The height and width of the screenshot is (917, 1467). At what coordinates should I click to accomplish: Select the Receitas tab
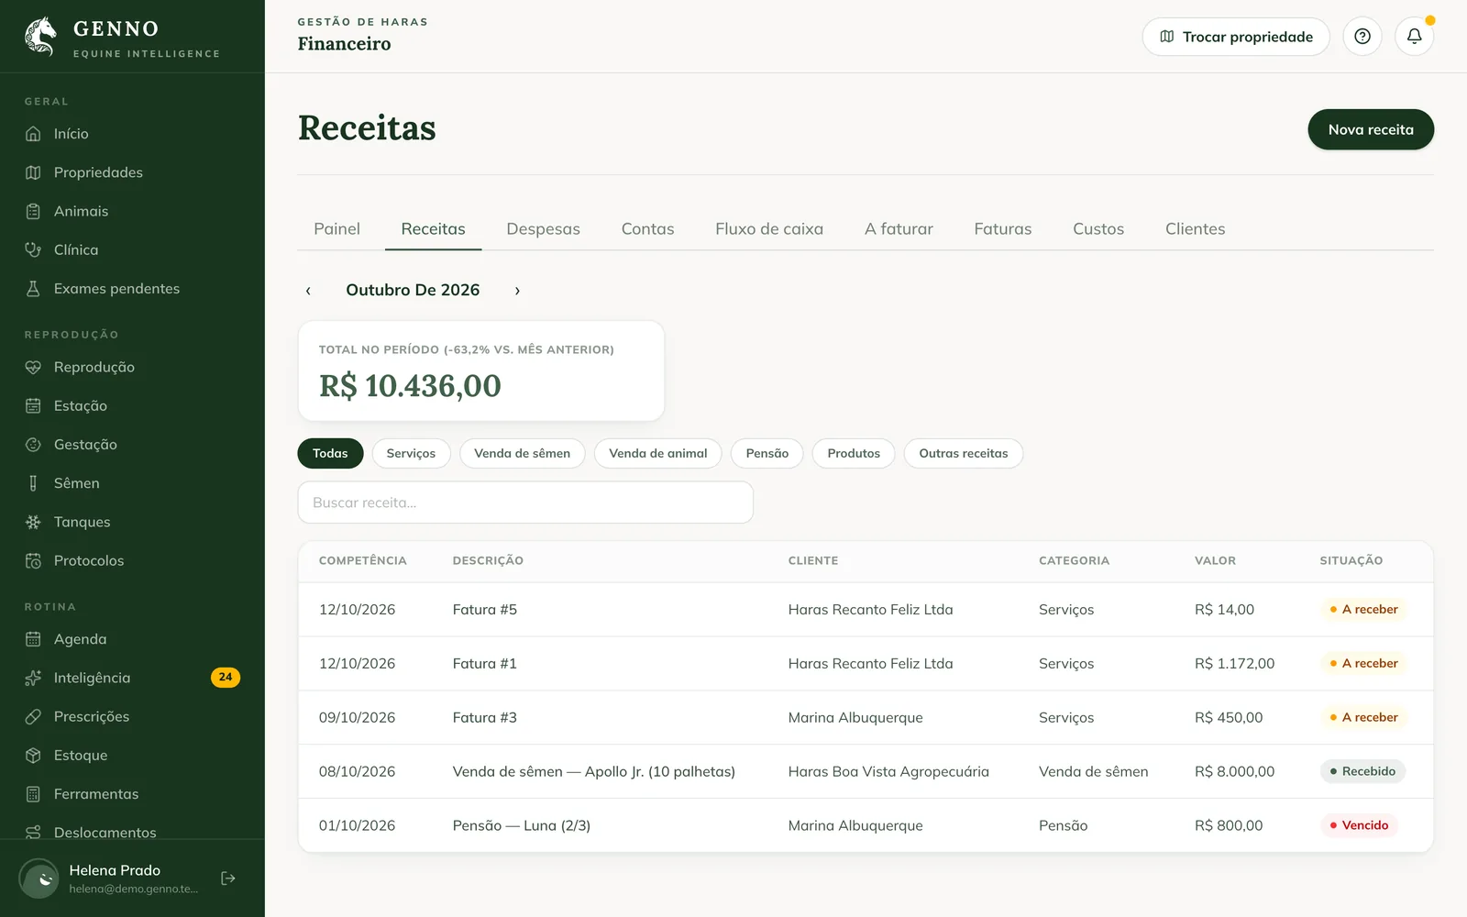[x=433, y=229]
